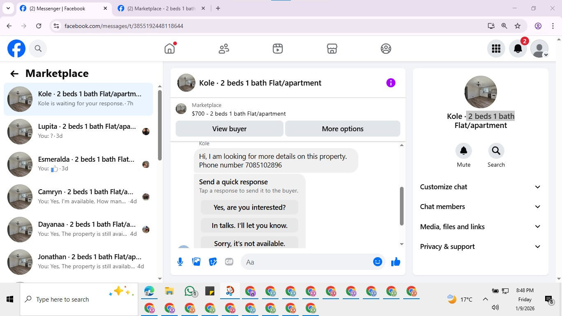Expand Media, files and links section
This screenshot has height=316, width=562.
click(x=481, y=227)
